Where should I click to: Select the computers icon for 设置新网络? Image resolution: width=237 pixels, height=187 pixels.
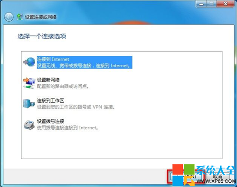click(x=29, y=83)
